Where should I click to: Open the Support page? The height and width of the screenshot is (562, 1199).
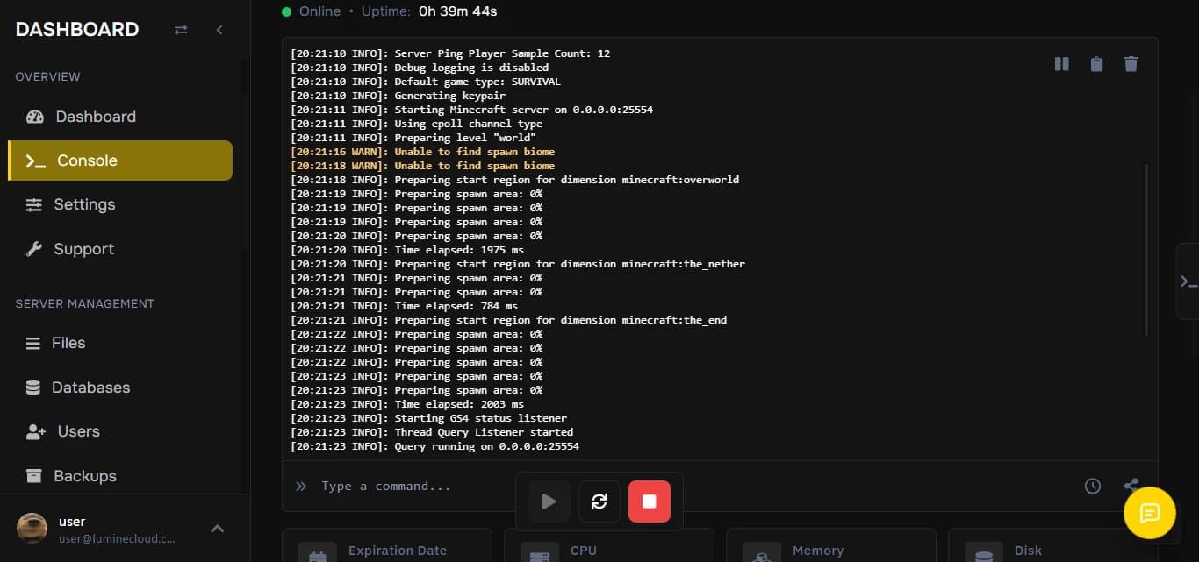click(x=120, y=249)
